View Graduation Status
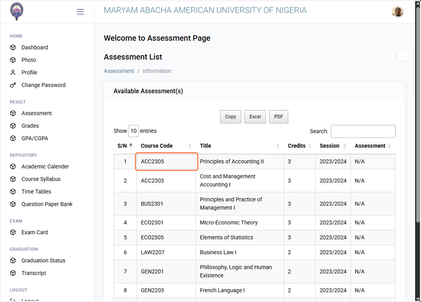 coord(44,261)
